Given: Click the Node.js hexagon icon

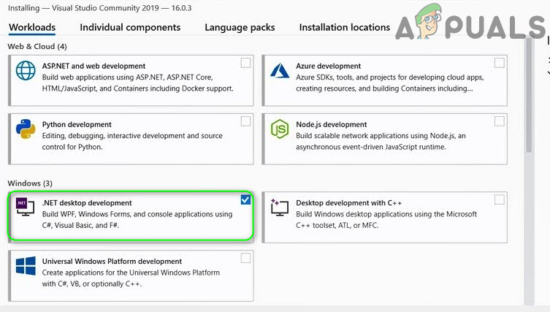Looking at the screenshot, I should pos(280,129).
